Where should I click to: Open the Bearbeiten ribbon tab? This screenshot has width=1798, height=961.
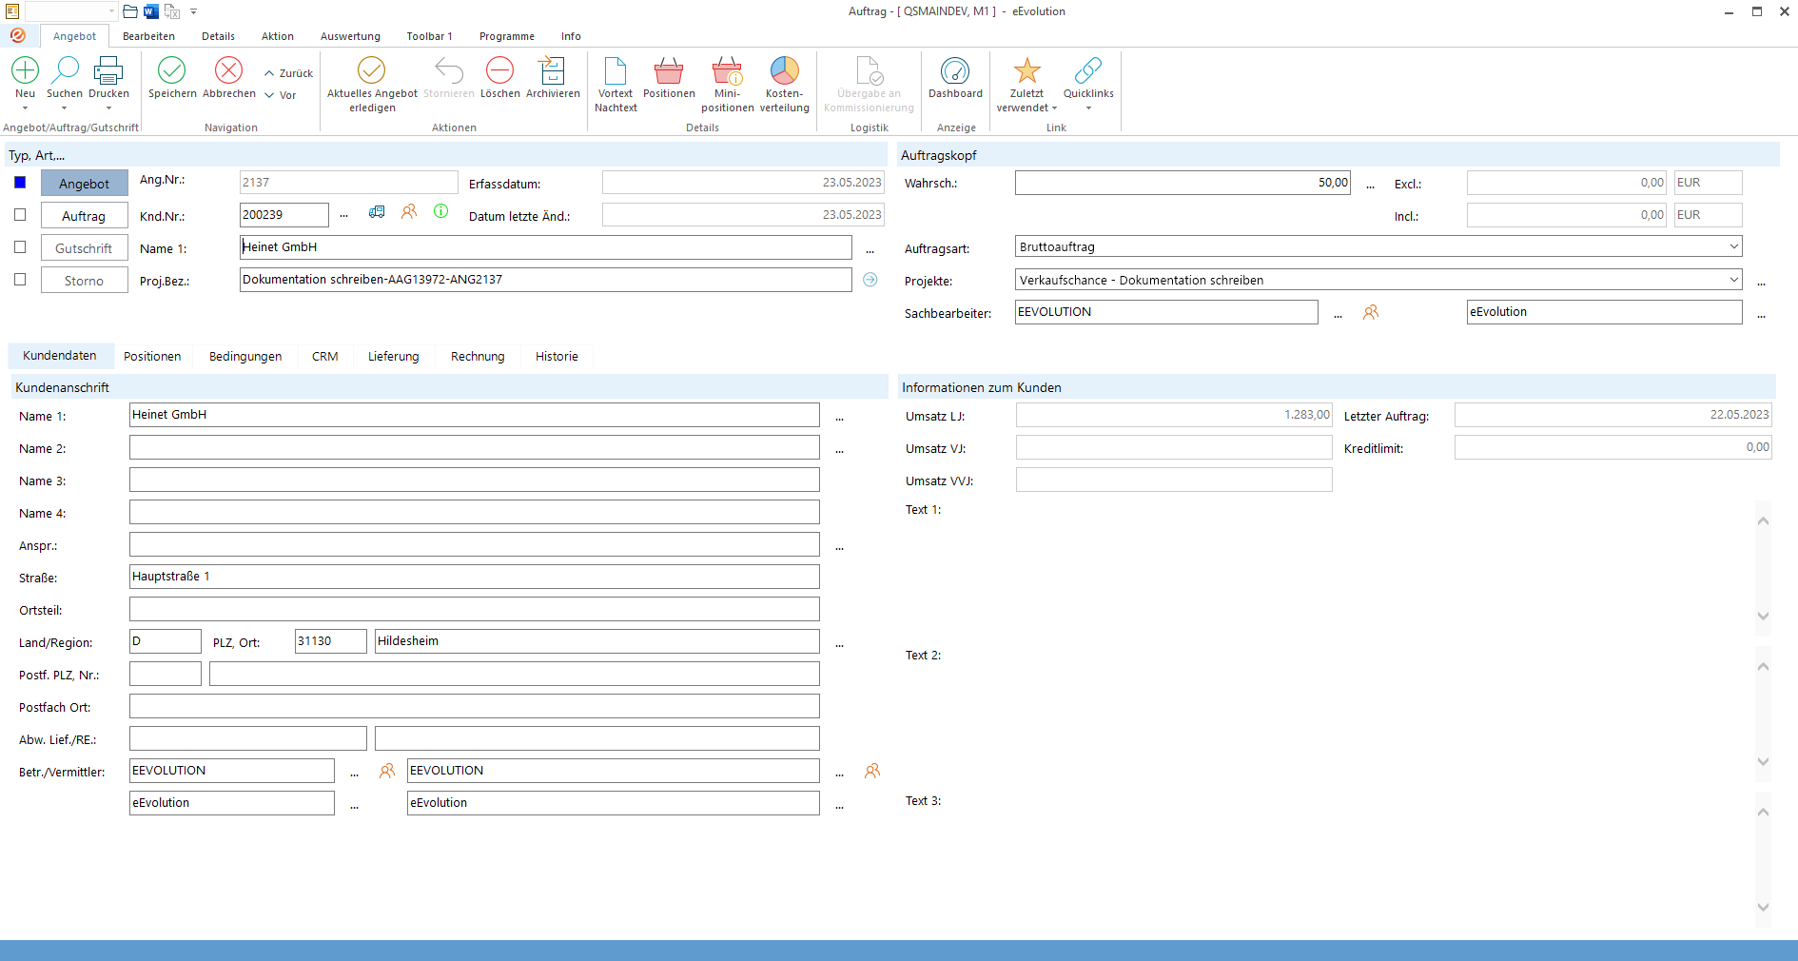[x=148, y=36]
